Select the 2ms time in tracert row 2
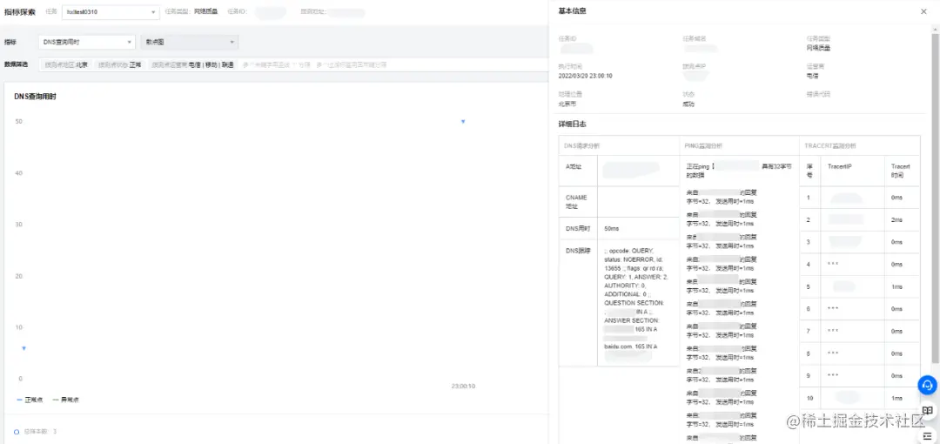 896,220
